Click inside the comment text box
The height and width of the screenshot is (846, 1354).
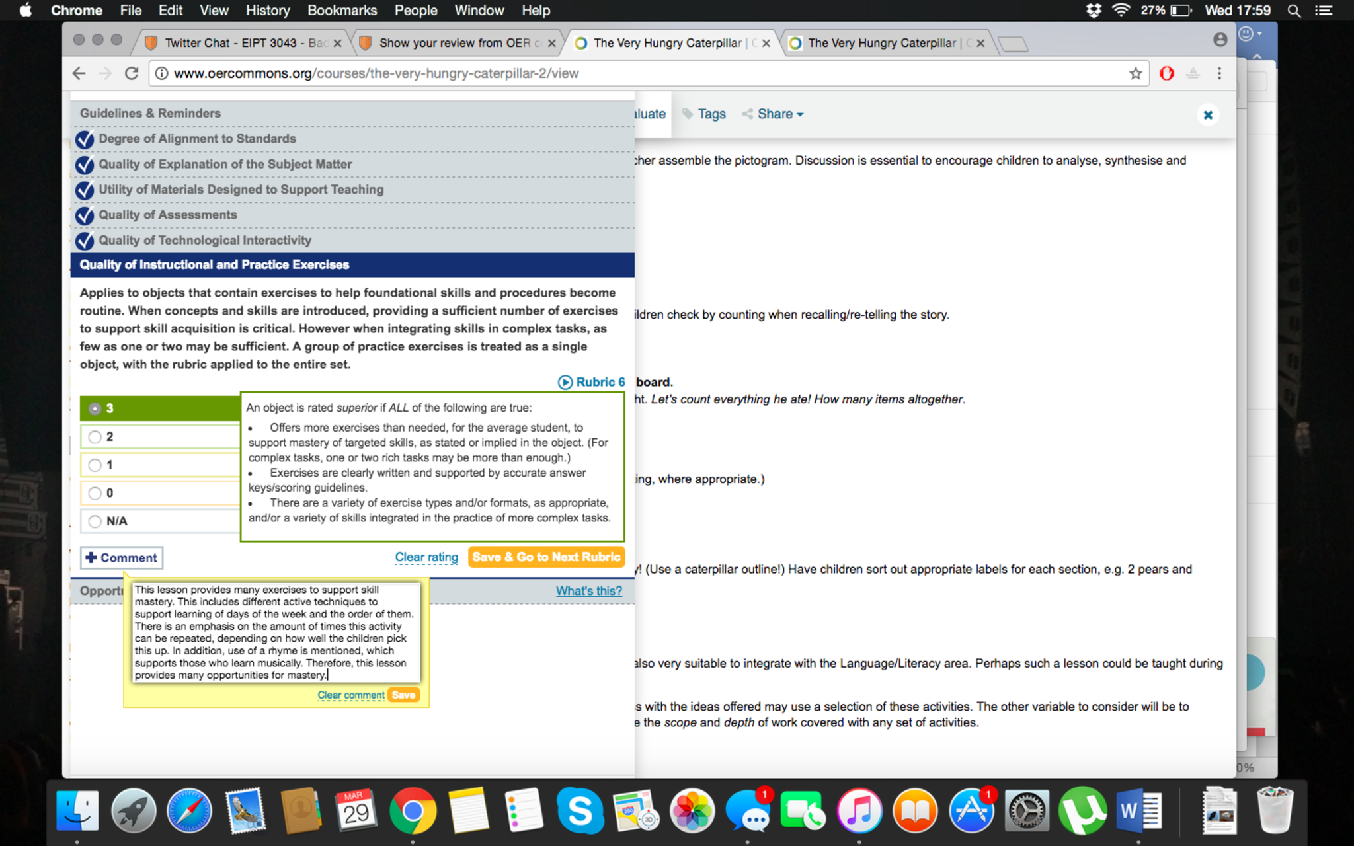(276, 632)
